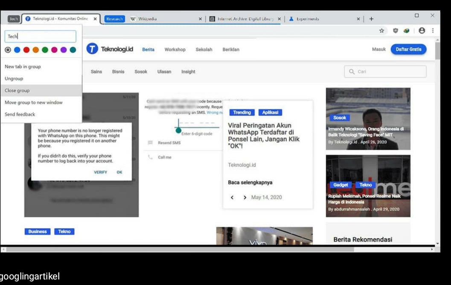Pick the pink group color
Viewport: 451px width, 285px height.
[54, 50]
